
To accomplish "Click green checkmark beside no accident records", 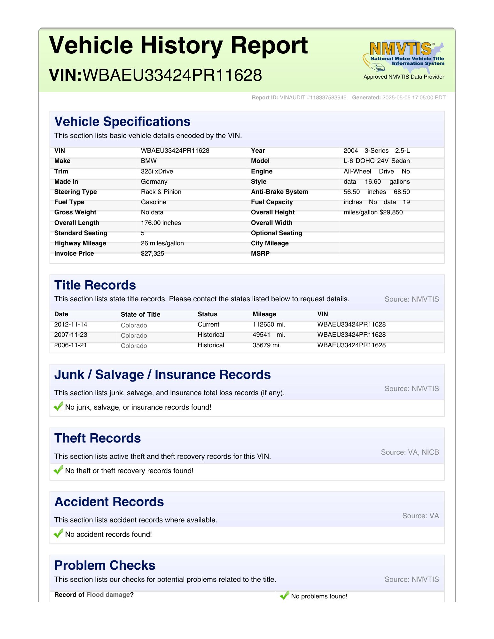I will [58, 534].
